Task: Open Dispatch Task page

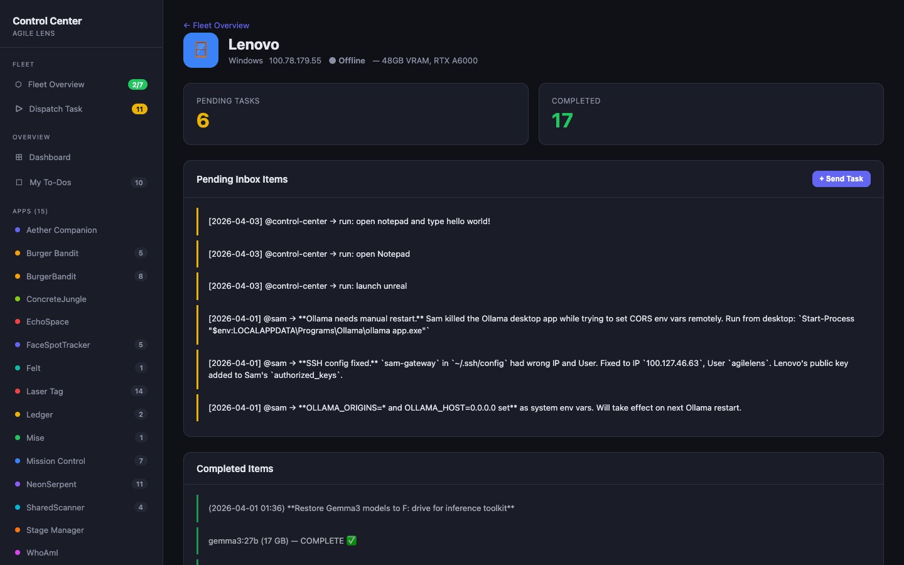Action: pos(81,109)
